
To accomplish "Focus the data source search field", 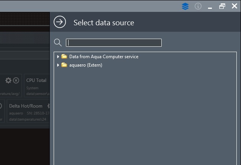I will point(113,42).
